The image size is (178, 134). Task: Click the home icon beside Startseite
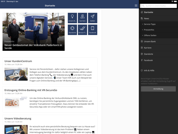click(142, 12)
